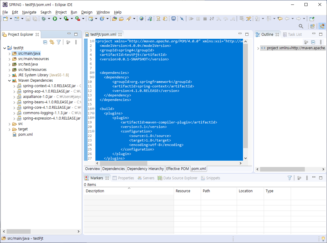Click the Coverage run icon

point(66,19)
